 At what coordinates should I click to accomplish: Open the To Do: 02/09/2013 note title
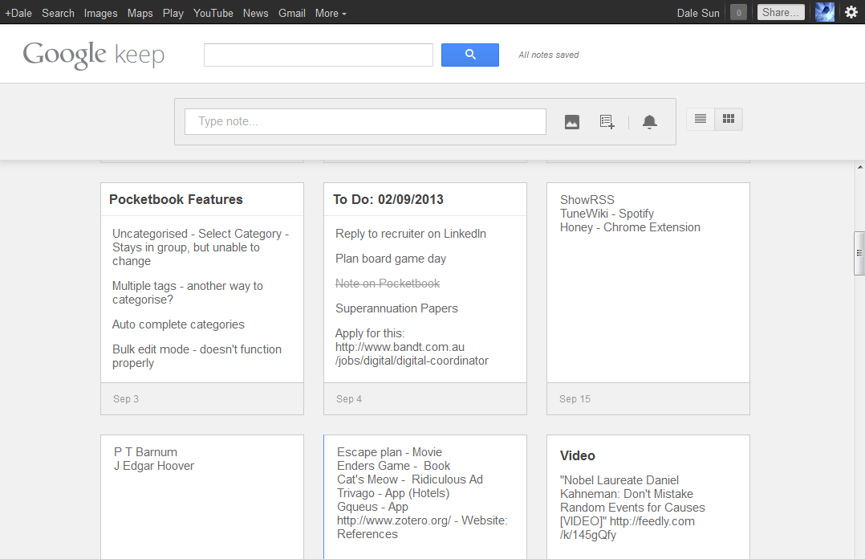pos(388,199)
